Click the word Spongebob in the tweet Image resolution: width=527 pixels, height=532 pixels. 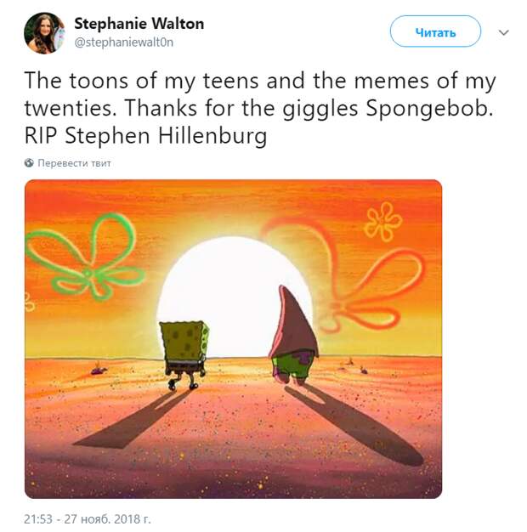[x=429, y=109]
